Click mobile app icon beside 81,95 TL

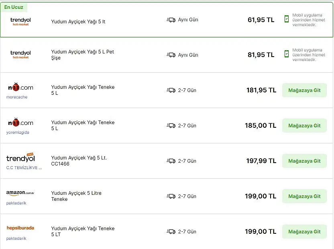point(287,54)
